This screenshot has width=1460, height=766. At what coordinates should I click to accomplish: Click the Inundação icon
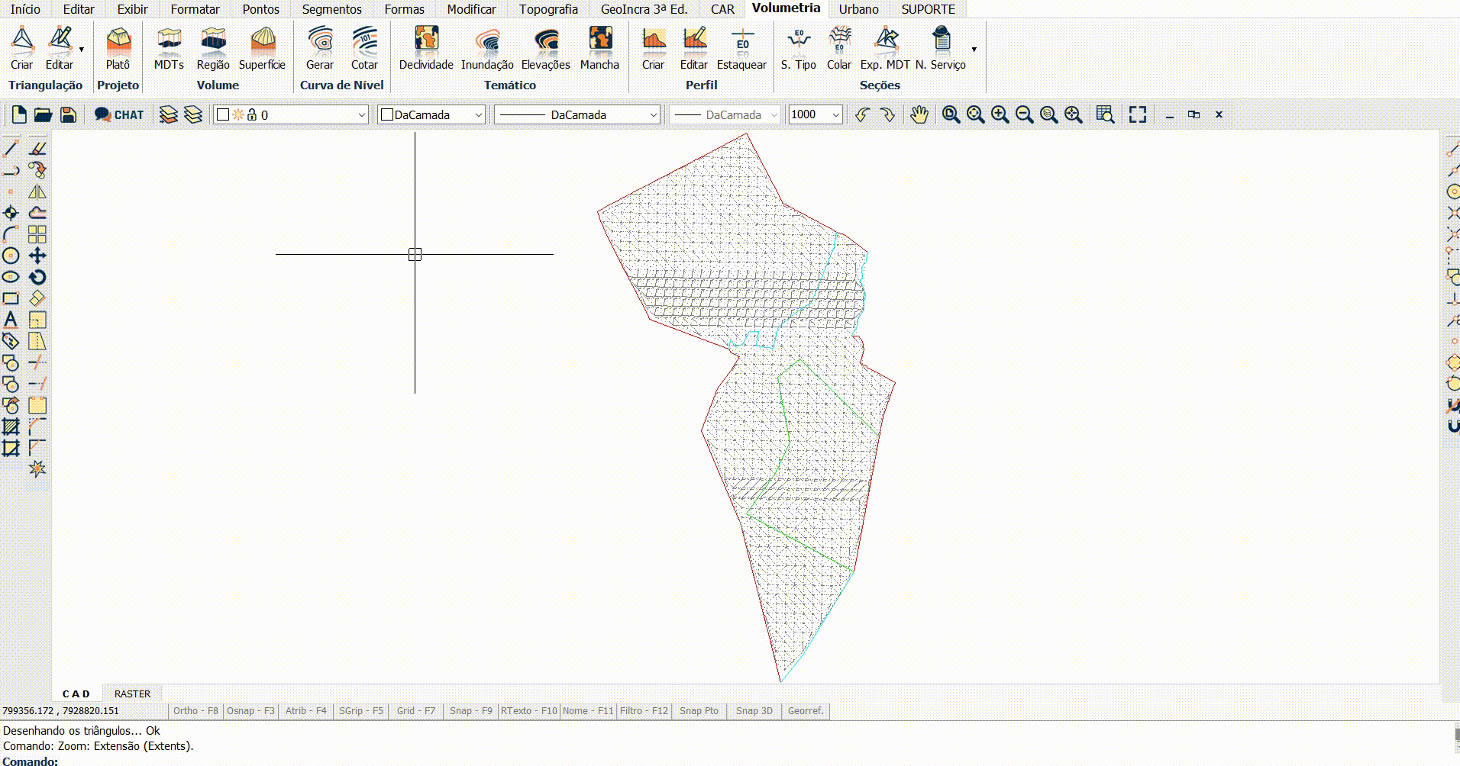[x=487, y=48]
